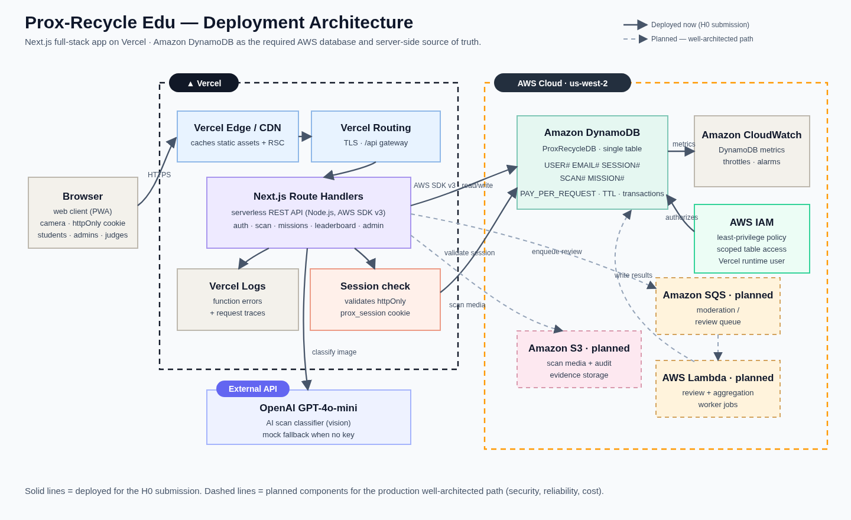Click the solid arrow legend icon

636,25
